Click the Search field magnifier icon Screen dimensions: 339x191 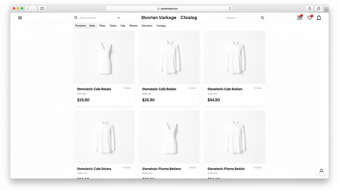[262, 18]
